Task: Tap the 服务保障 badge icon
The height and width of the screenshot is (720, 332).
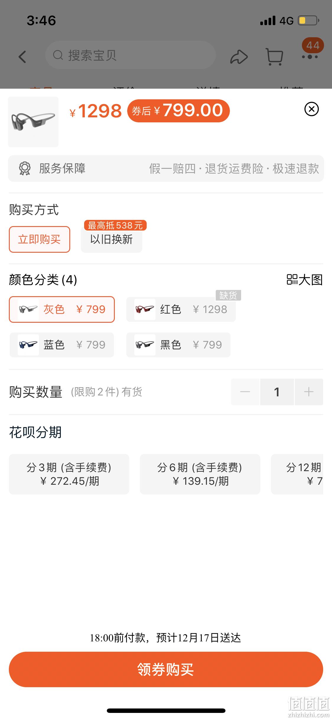Action: point(25,168)
